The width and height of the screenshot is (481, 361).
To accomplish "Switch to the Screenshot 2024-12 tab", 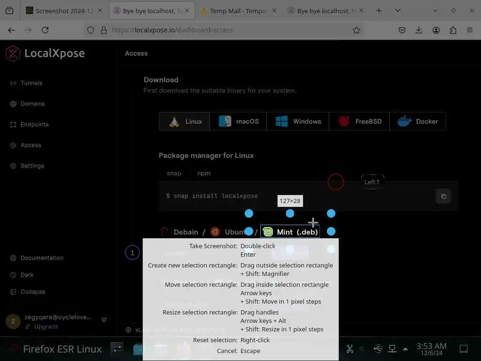I will point(64,11).
